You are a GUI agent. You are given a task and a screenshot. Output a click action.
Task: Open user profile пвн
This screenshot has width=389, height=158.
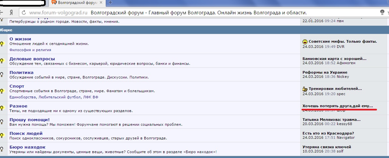point(340,21)
